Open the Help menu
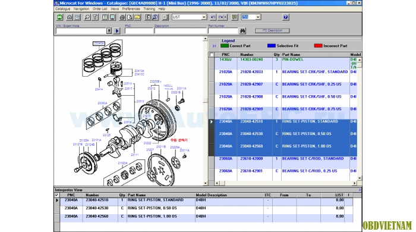416x232 pixels. pos(162,9)
